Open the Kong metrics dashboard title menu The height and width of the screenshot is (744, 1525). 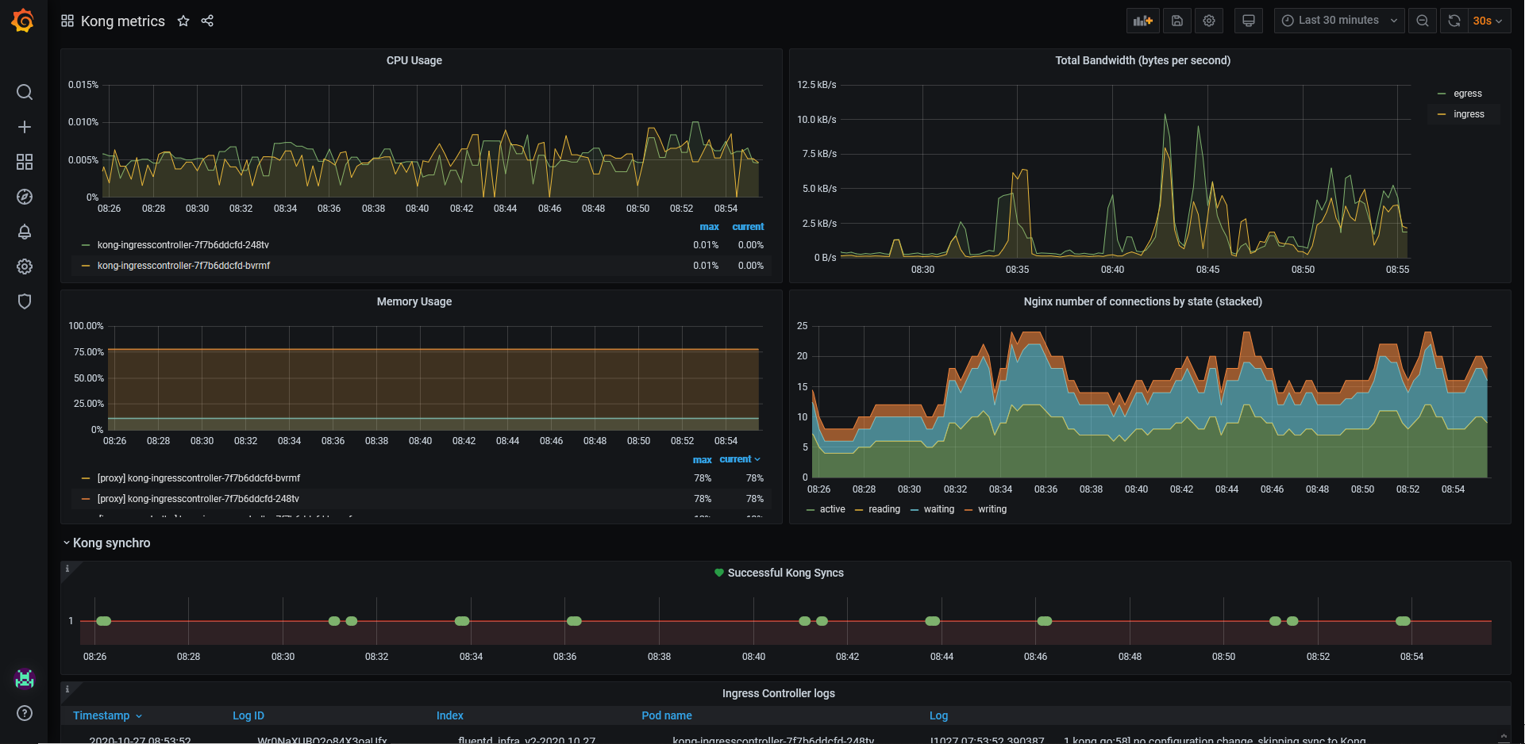tap(123, 21)
